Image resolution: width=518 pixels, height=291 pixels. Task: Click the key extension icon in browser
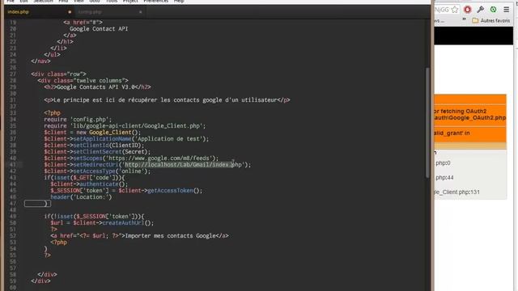tap(481, 10)
